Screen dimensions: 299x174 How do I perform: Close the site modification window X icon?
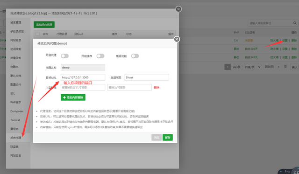[178, 9]
